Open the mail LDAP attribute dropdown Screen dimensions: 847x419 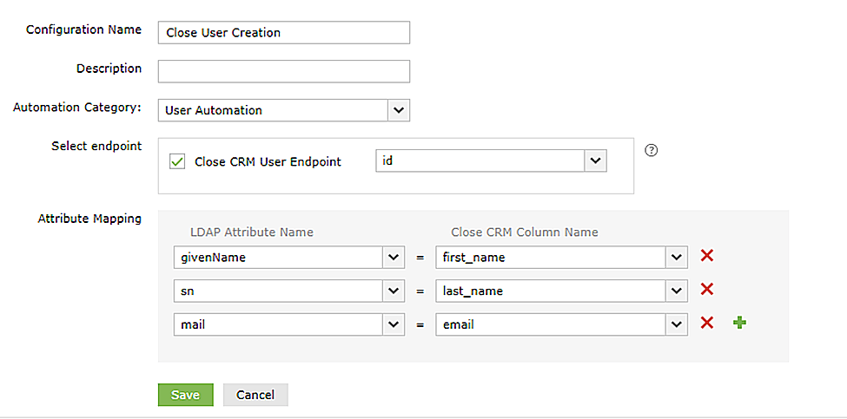(x=394, y=324)
